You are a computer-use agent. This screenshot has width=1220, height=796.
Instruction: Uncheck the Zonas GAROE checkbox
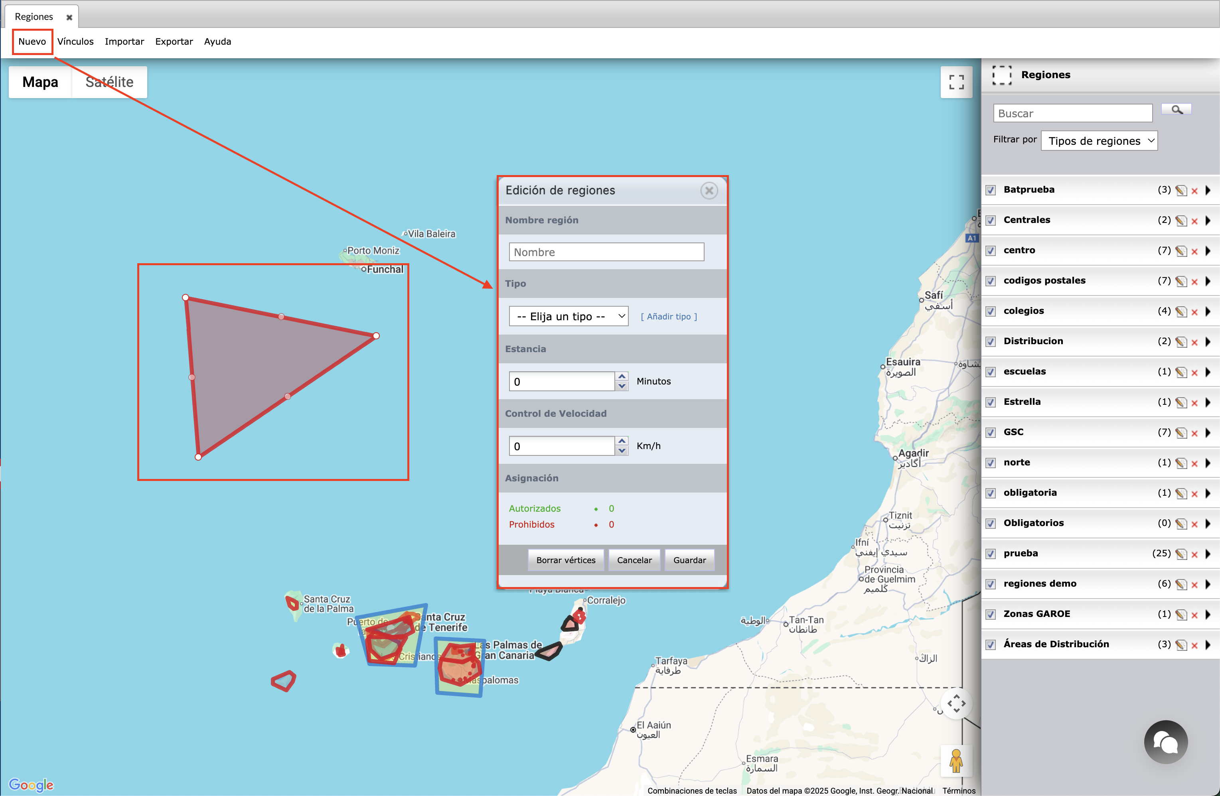point(991,615)
